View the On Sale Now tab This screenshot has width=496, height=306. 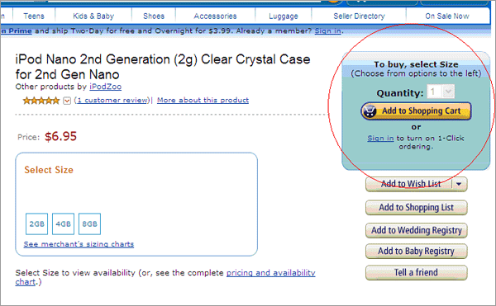tap(447, 16)
